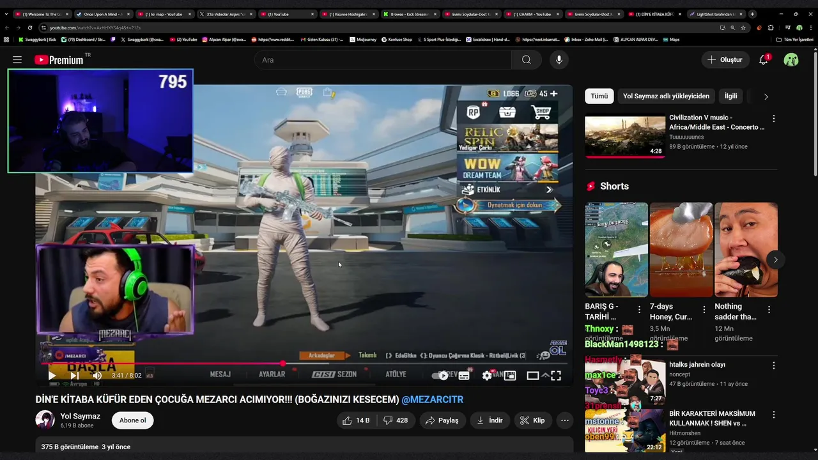The width and height of the screenshot is (818, 460).
Task: Open options for Nothing sadder short
Action: click(x=769, y=309)
